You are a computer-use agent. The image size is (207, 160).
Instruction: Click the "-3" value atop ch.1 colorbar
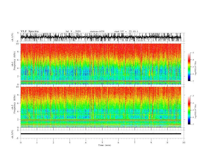coord(193,53)
